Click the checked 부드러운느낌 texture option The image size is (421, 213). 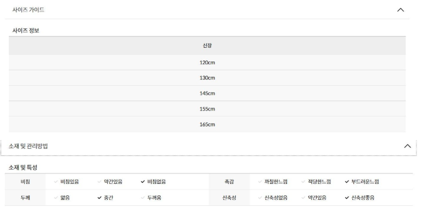[x=362, y=182]
